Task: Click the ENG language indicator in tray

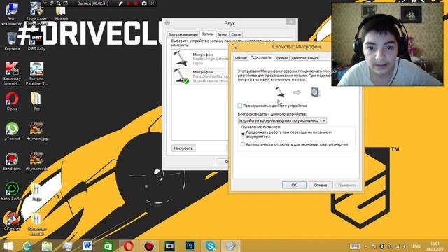Action: [x=416, y=246]
